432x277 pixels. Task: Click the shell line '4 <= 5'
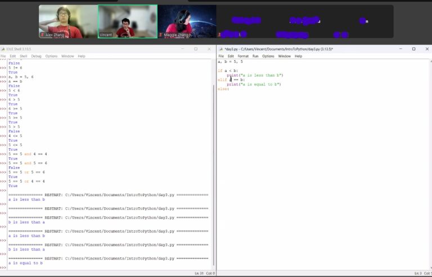(15, 136)
